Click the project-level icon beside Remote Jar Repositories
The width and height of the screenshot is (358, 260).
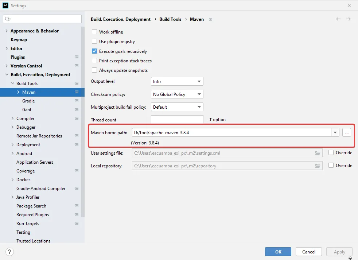click(x=77, y=136)
